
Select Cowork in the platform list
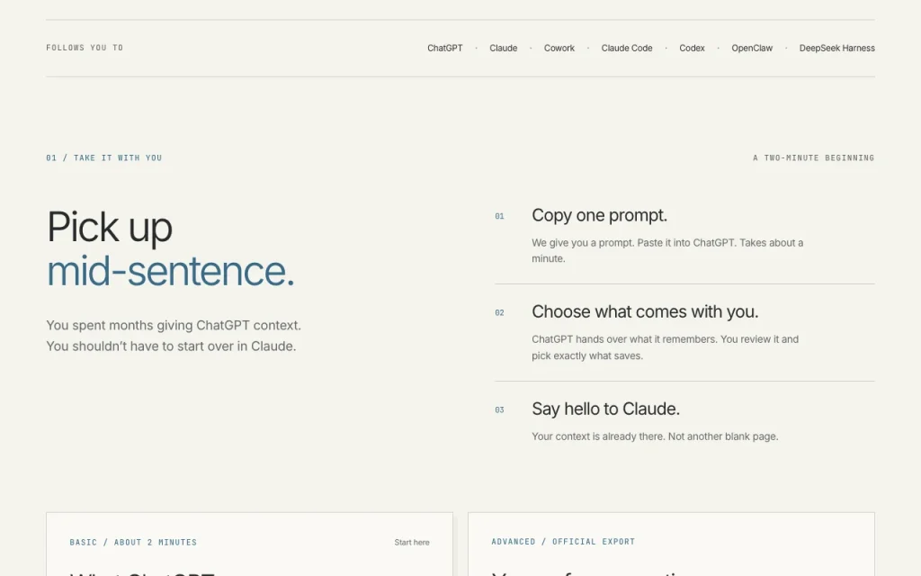point(559,49)
